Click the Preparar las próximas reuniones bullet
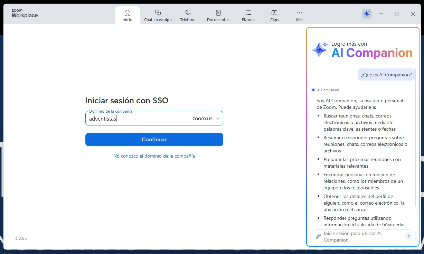 coord(362,163)
